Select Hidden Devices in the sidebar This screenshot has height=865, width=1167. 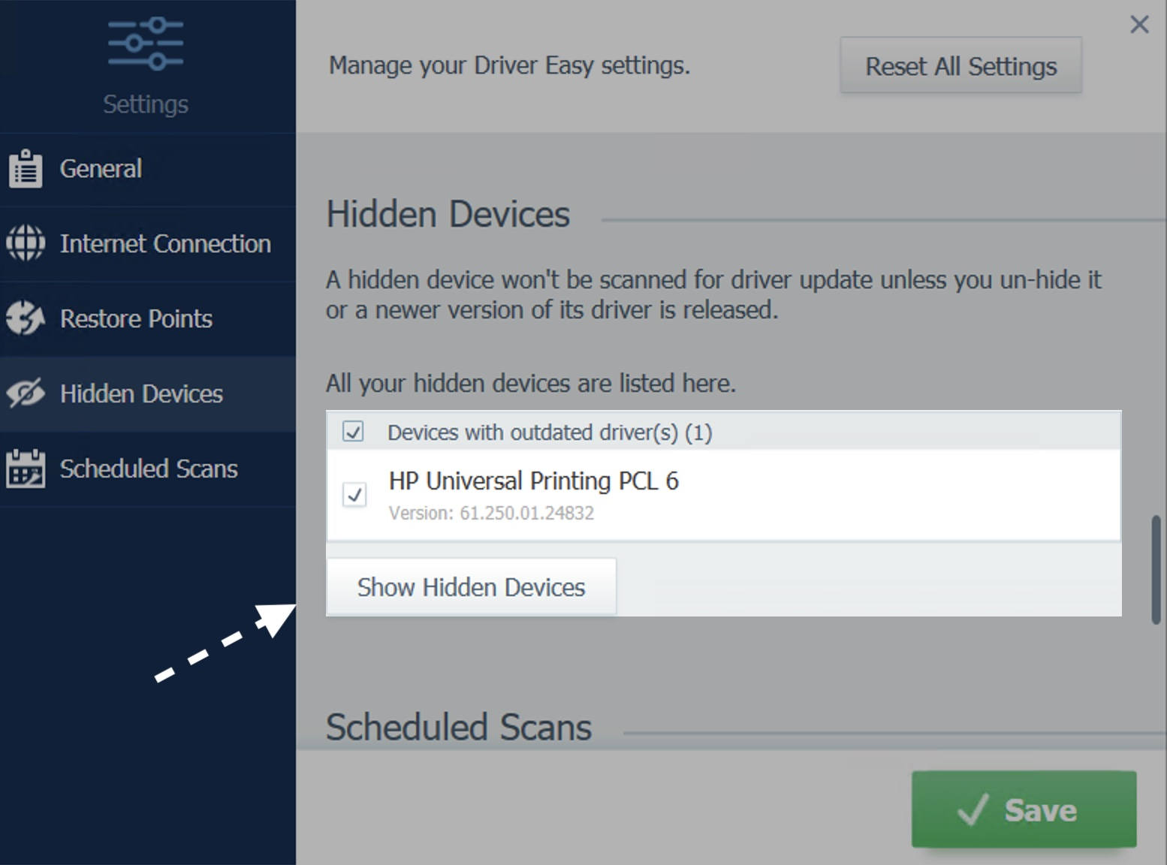pos(141,393)
